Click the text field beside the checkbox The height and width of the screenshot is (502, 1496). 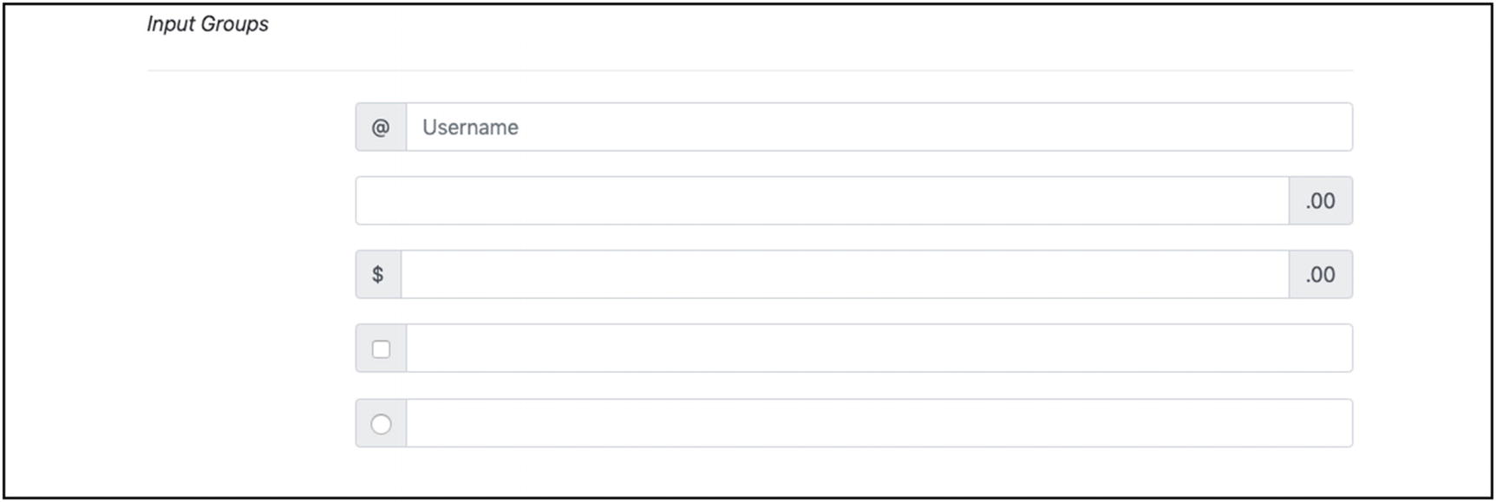(x=878, y=349)
